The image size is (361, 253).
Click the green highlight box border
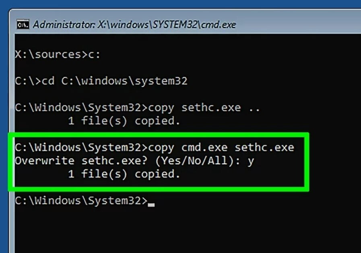click(159, 135)
